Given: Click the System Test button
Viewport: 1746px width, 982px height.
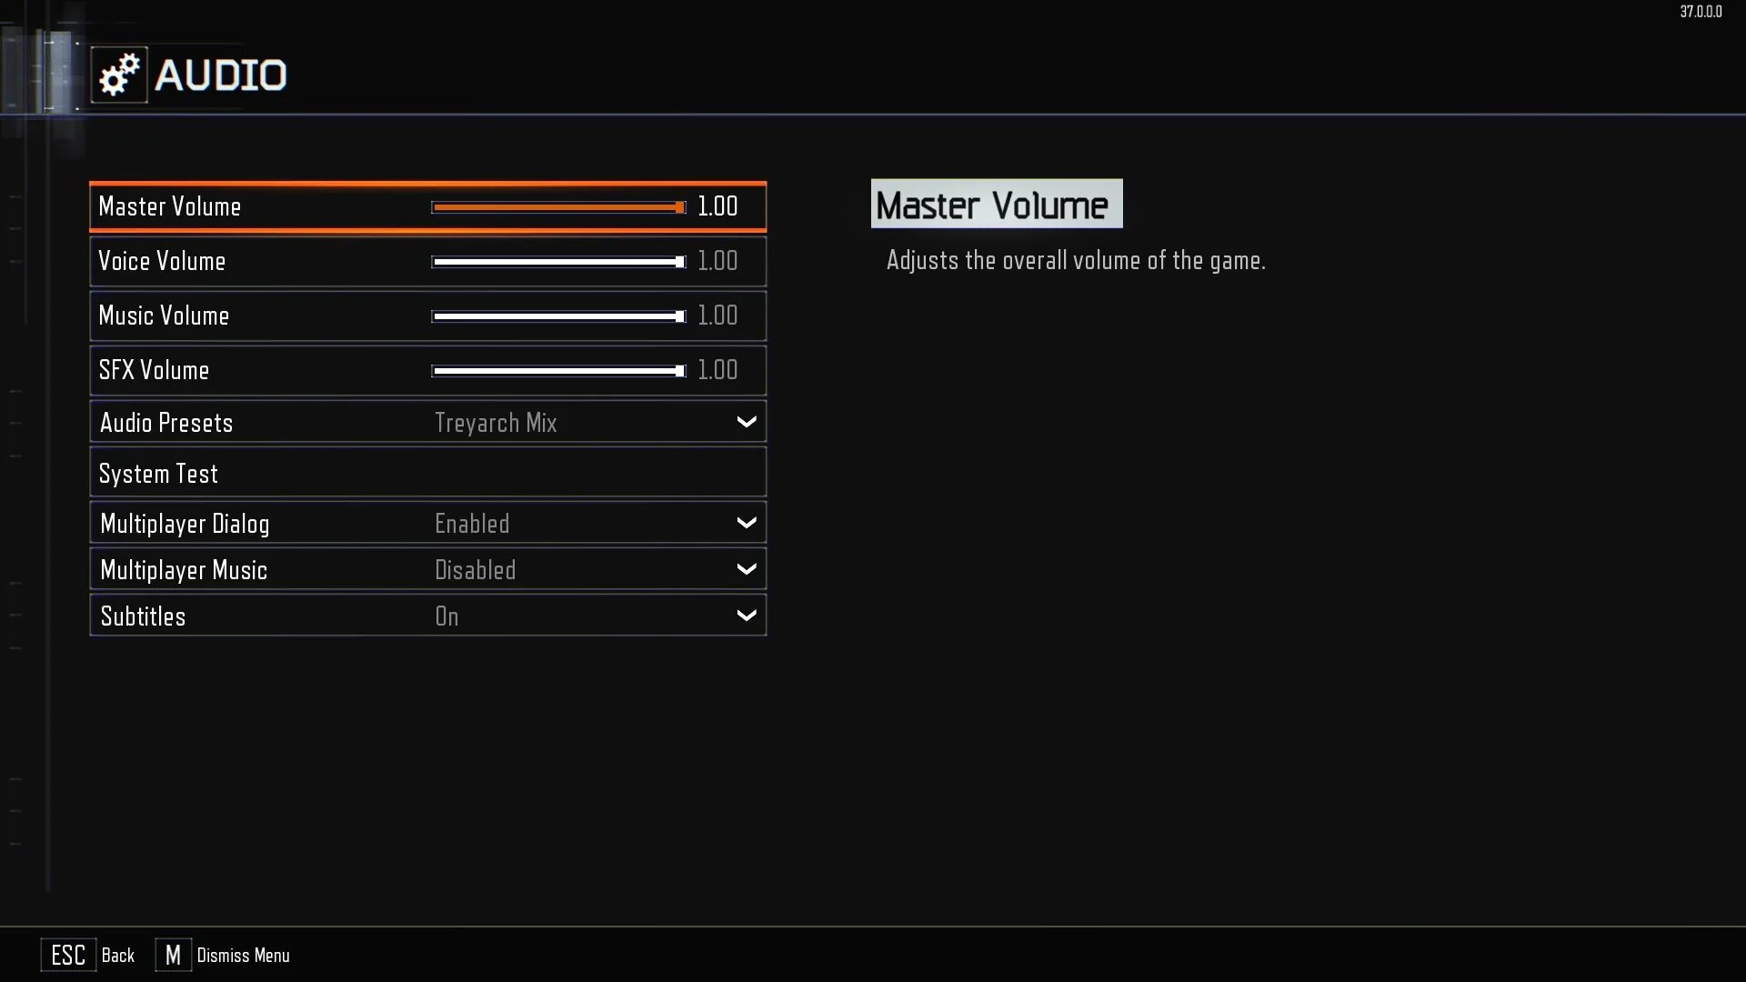Looking at the screenshot, I should pyautogui.click(x=428, y=474).
